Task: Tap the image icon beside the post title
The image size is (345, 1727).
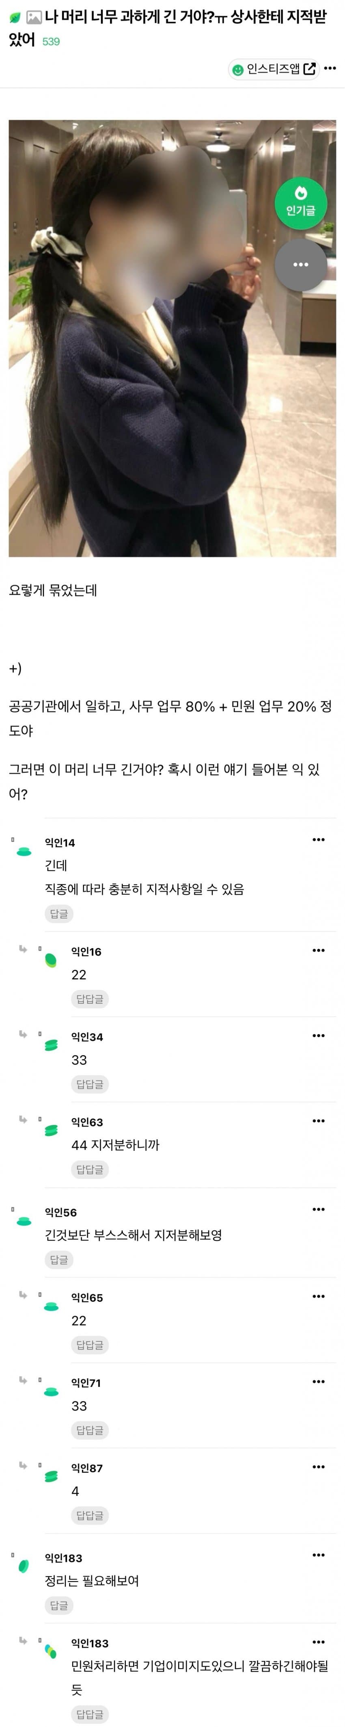Action: [34, 18]
